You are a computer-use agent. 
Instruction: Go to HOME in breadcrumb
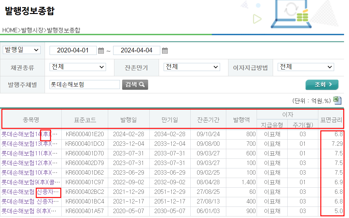click(x=10, y=30)
